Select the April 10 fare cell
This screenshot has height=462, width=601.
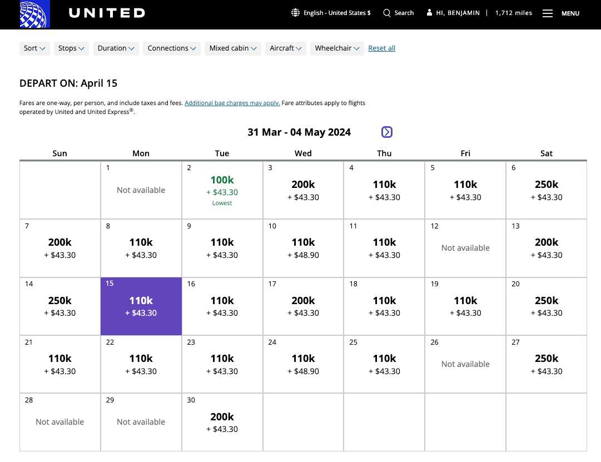[303, 248]
